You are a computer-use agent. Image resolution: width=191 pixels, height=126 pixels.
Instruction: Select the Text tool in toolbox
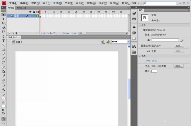(4, 41)
